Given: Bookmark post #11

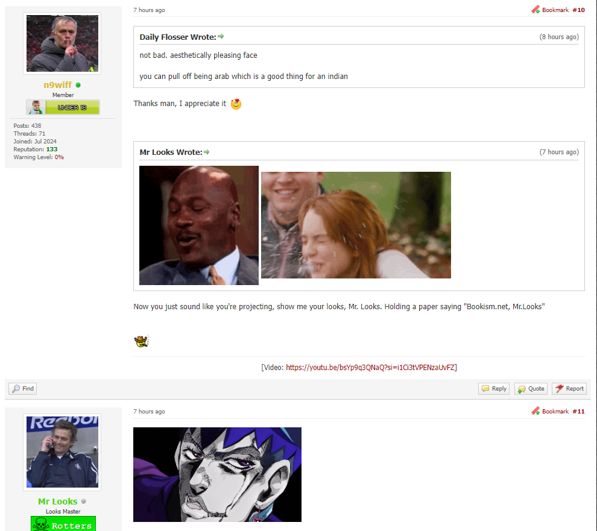Looking at the screenshot, I should coord(550,411).
